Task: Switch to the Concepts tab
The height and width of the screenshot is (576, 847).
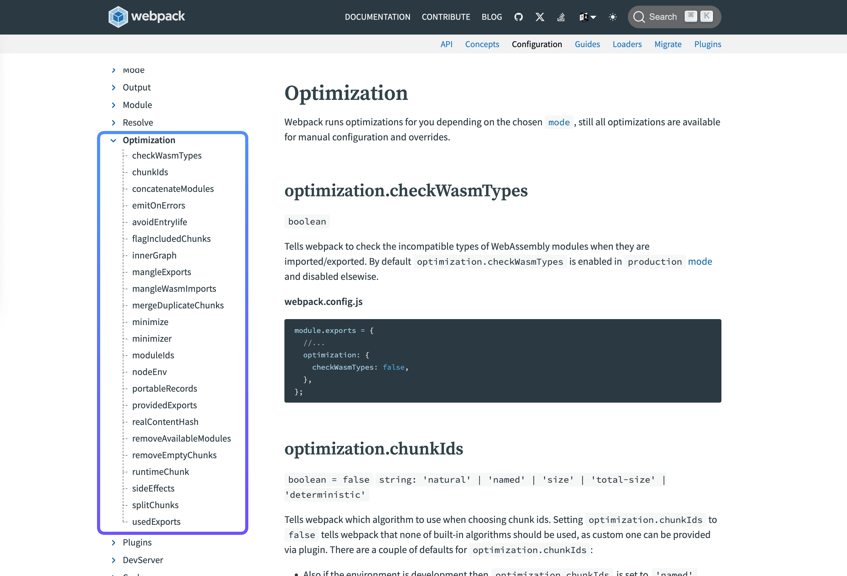Action: 482,44
